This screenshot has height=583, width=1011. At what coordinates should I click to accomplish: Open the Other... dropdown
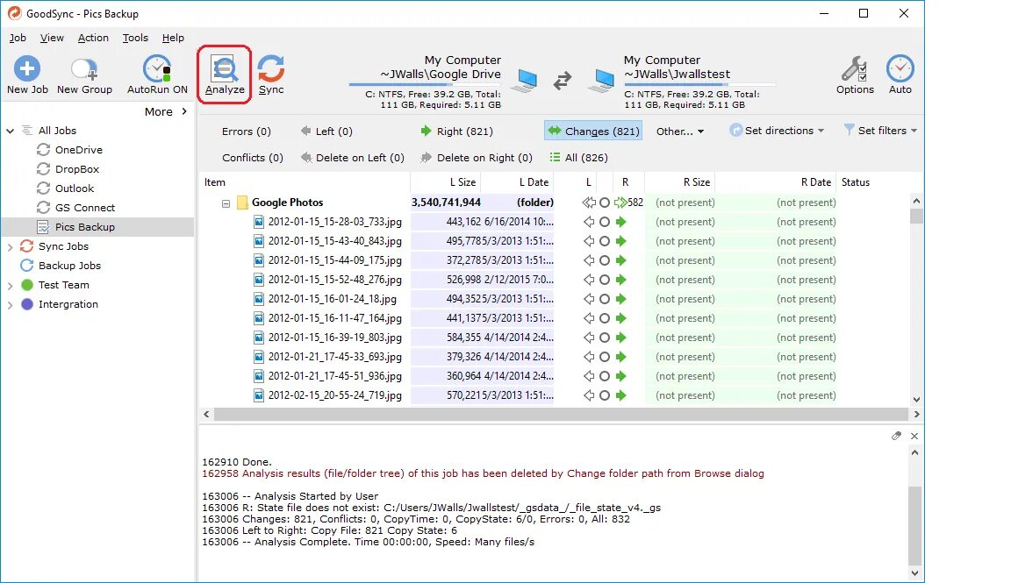click(x=680, y=132)
